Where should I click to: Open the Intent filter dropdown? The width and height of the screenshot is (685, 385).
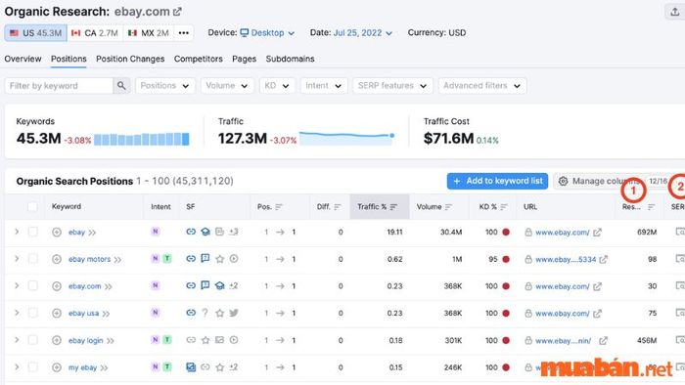[x=324, y=85]
